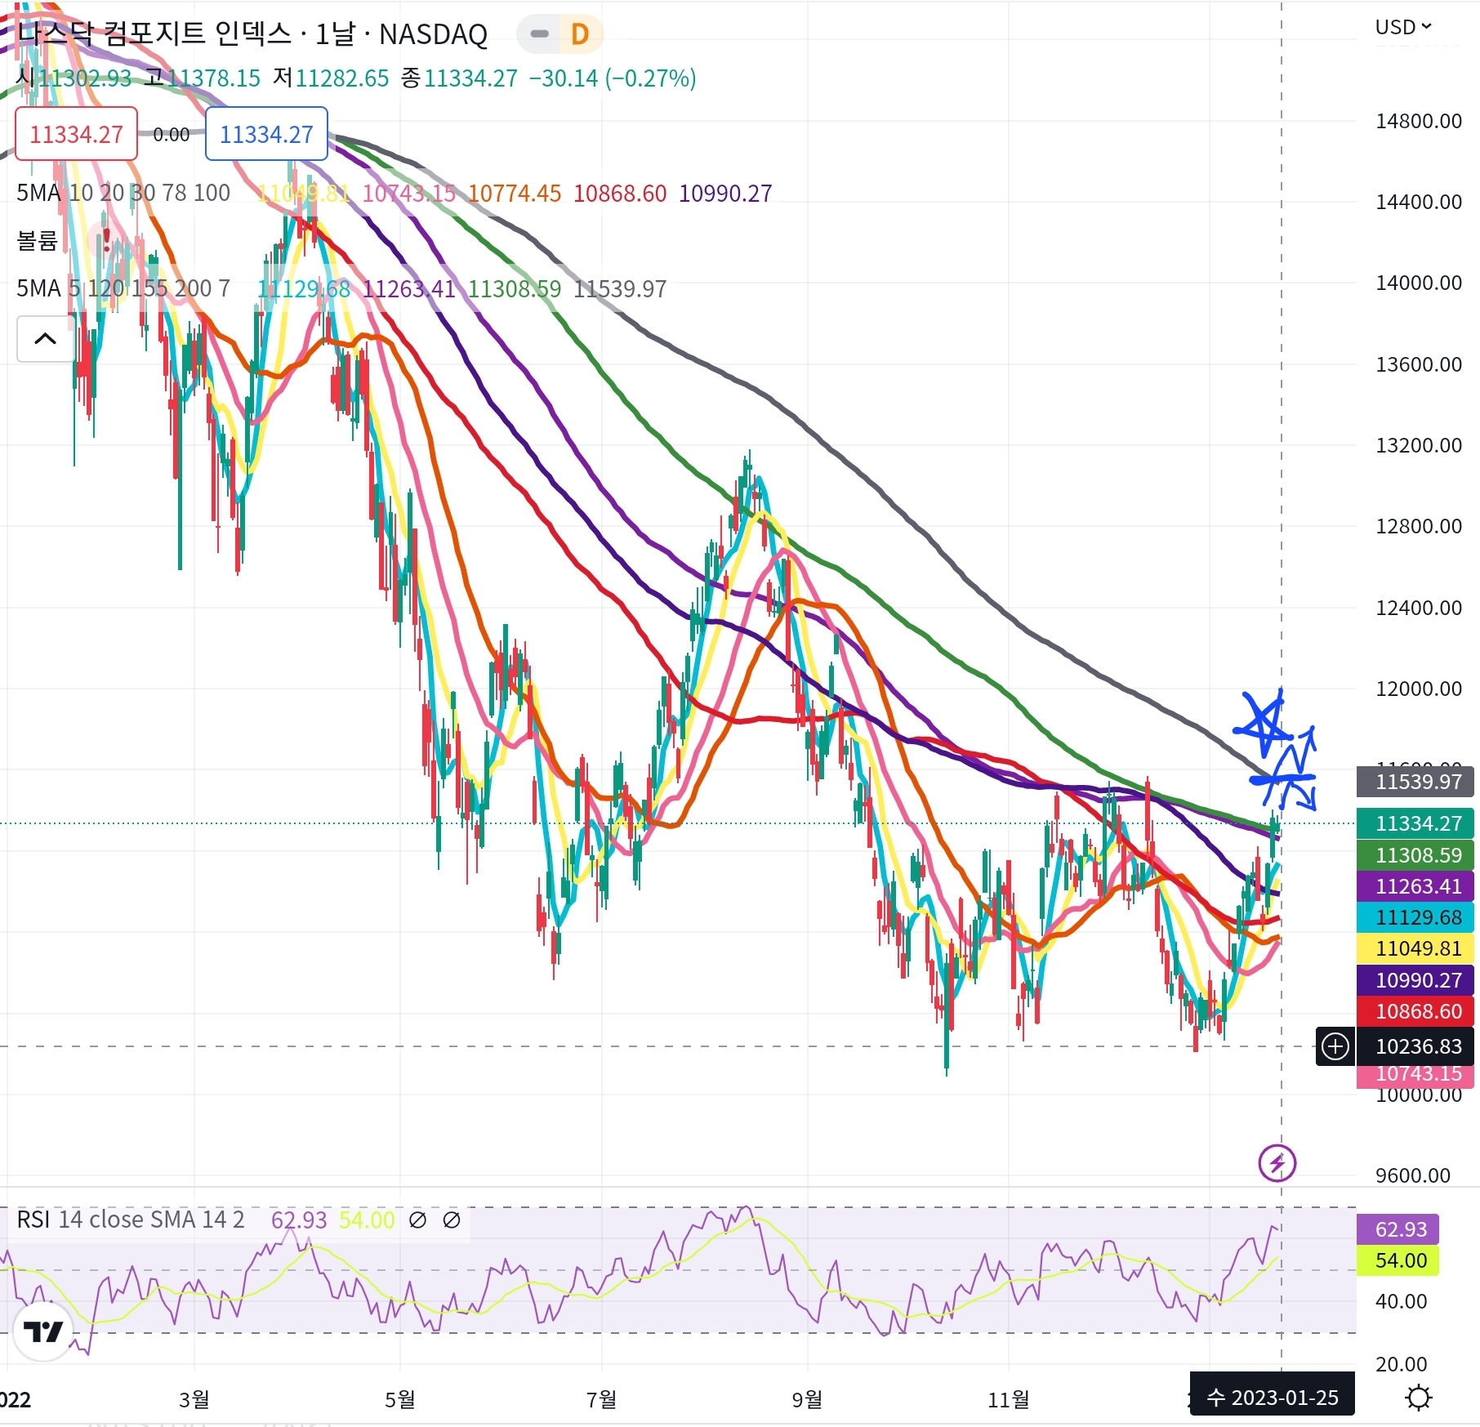Click the −30.14 (−0.27%) change value
This screenshot has width=1480, height=1427.
tap(613, 78)
